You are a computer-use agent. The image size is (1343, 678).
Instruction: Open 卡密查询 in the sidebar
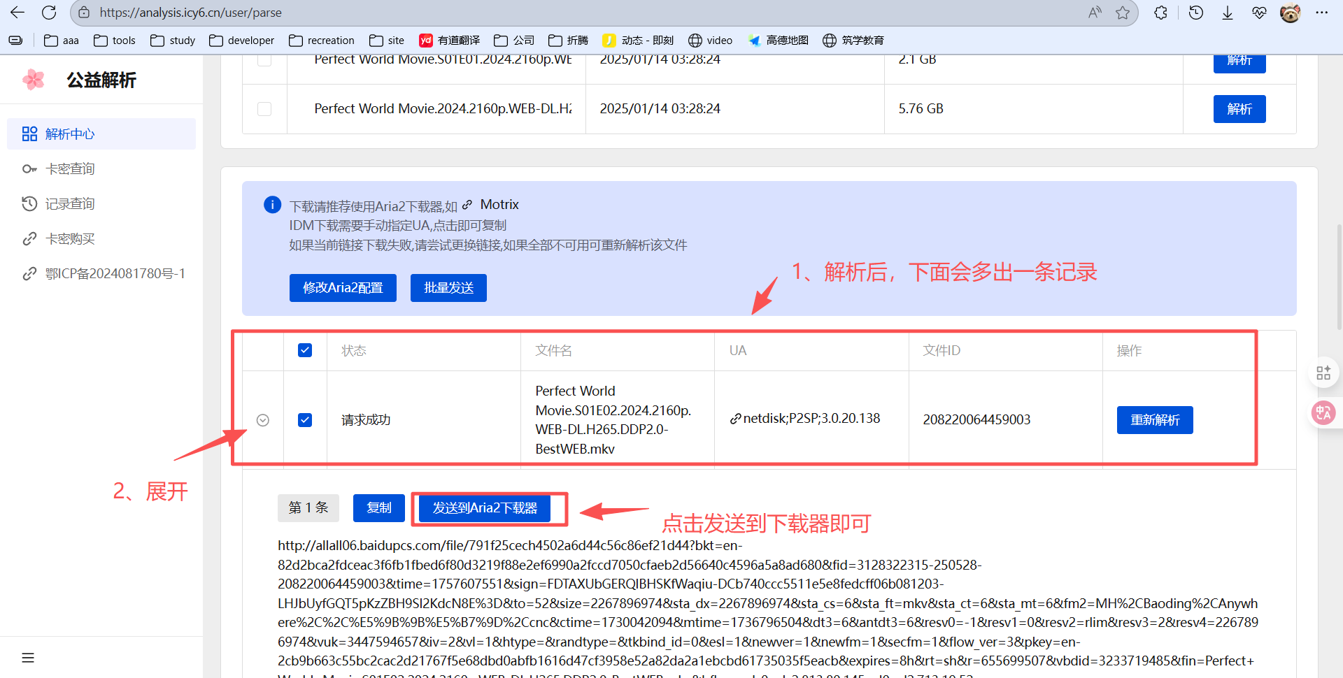coord(70,169)
